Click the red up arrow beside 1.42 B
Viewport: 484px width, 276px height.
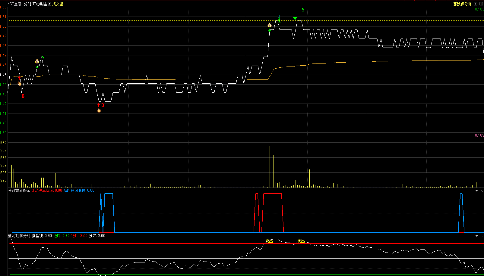coord(99,105)
